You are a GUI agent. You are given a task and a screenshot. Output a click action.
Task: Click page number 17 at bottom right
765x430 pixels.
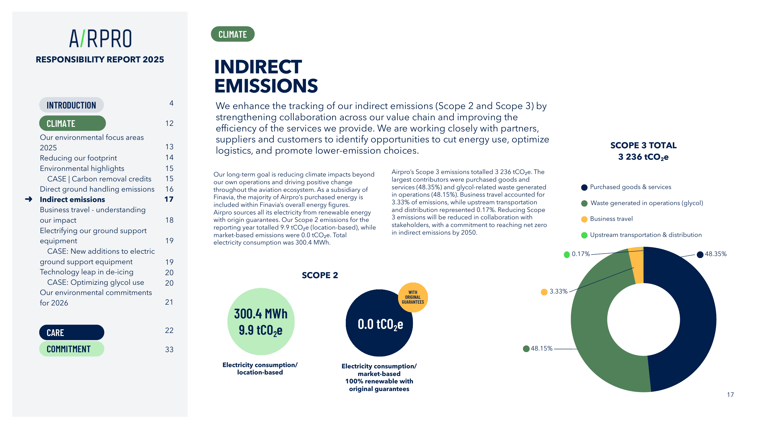click(x=730, y=395)
